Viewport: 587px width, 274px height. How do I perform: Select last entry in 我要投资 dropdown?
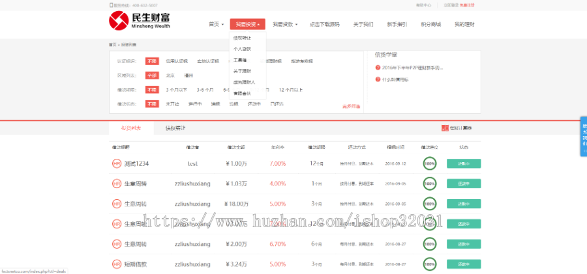[x=242, y=92]
